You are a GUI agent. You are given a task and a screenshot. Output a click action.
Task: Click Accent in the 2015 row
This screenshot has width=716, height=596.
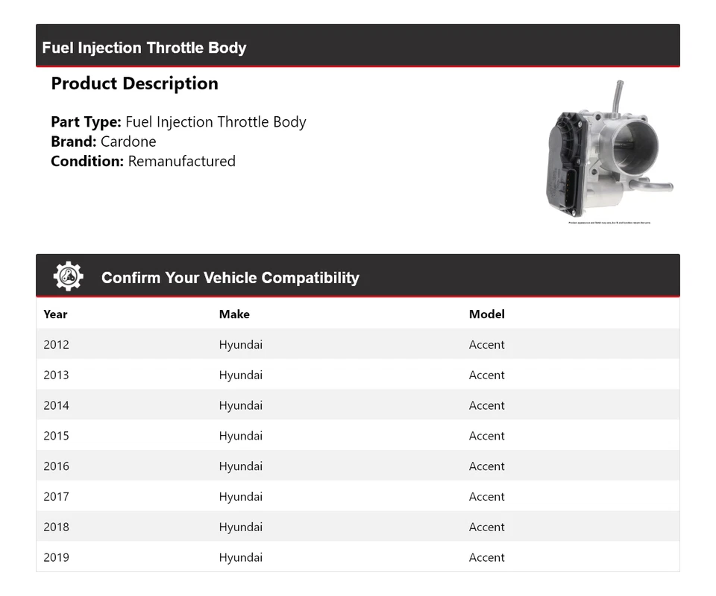[x=486, y=436]
